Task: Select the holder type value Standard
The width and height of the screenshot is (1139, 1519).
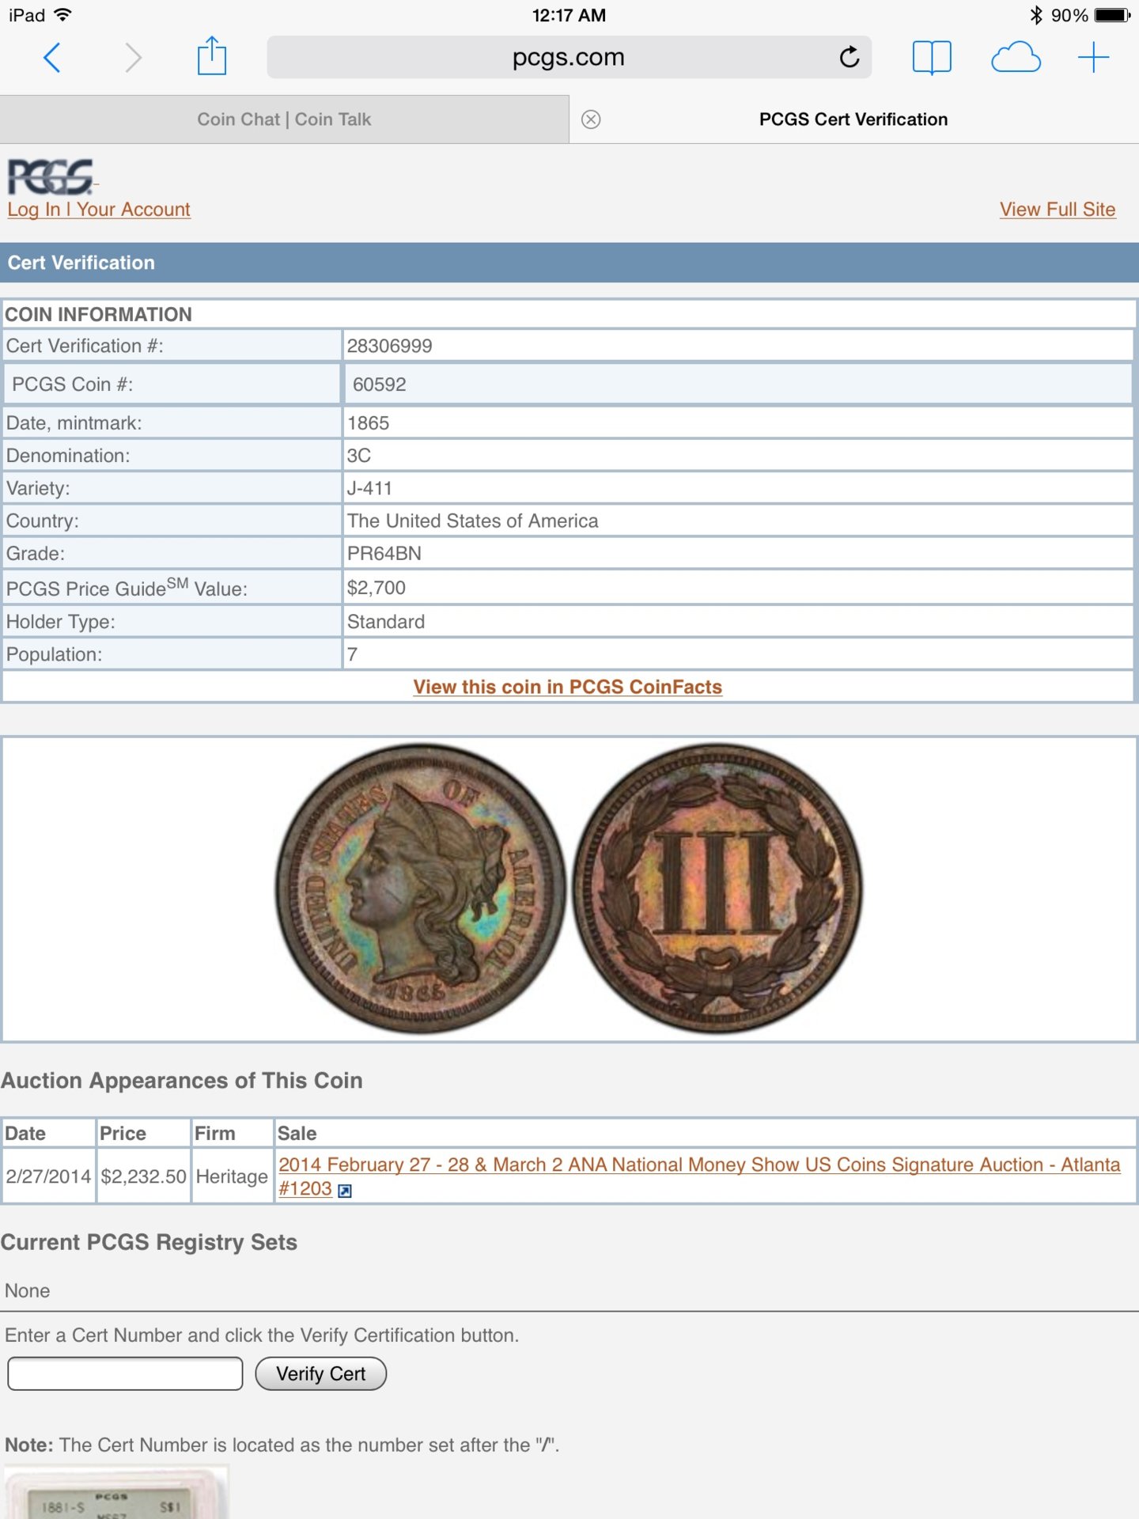Action: click(386, 622)
